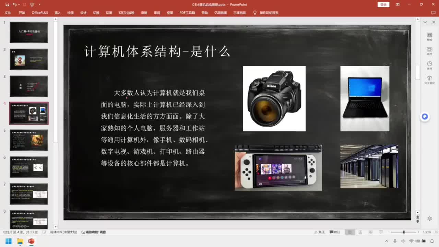Start slideshow from status bar icon
This screenshot has width=439, height=247.
click(x=381, y=232)
